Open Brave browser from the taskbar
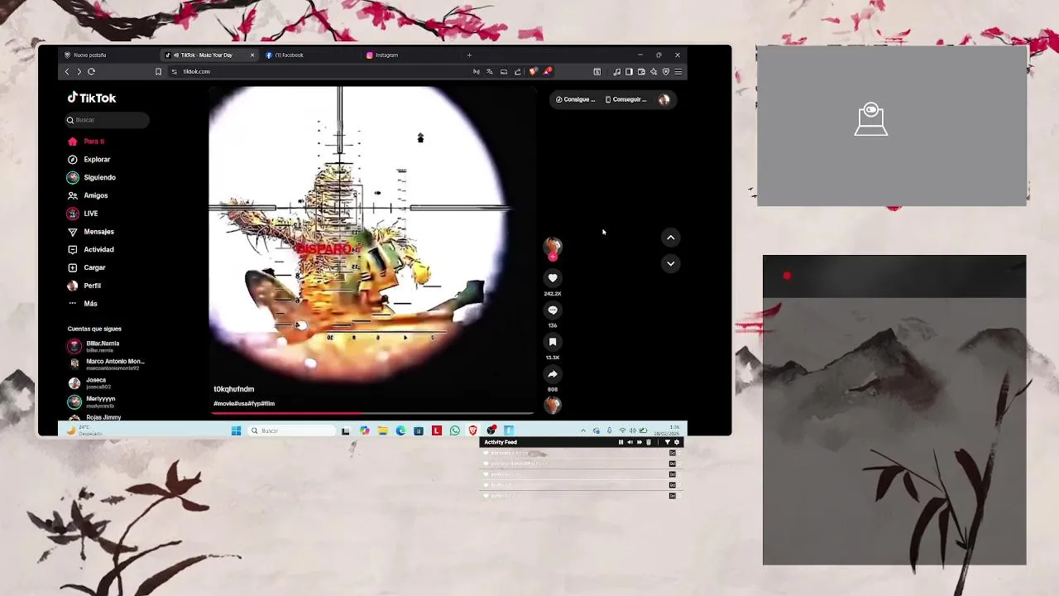The height and width of the screenshot is (596, 1059). tap(473, 430)
